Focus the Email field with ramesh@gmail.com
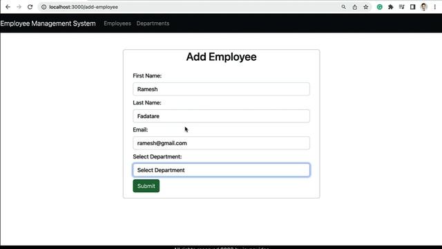This screenshot has width=442, height=249. click(221, 143)
